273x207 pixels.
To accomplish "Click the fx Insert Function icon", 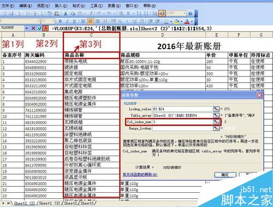I will pyautogui.click(x=45, y=28).
